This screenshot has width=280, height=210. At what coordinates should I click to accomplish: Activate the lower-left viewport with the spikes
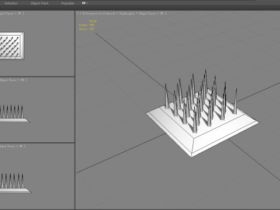tap(37, 176)
